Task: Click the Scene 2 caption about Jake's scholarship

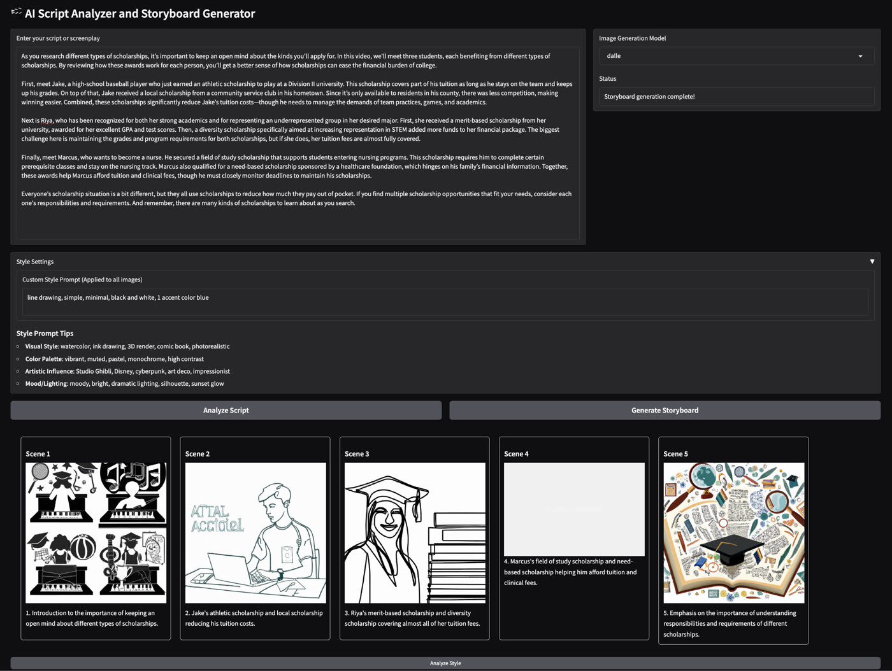Action: [254, 618]
